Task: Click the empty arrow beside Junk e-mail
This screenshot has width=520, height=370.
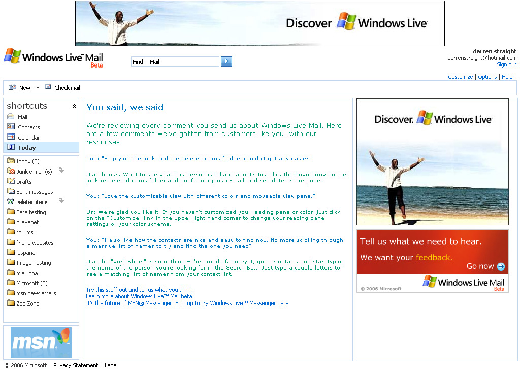Action: pos(61,171)
